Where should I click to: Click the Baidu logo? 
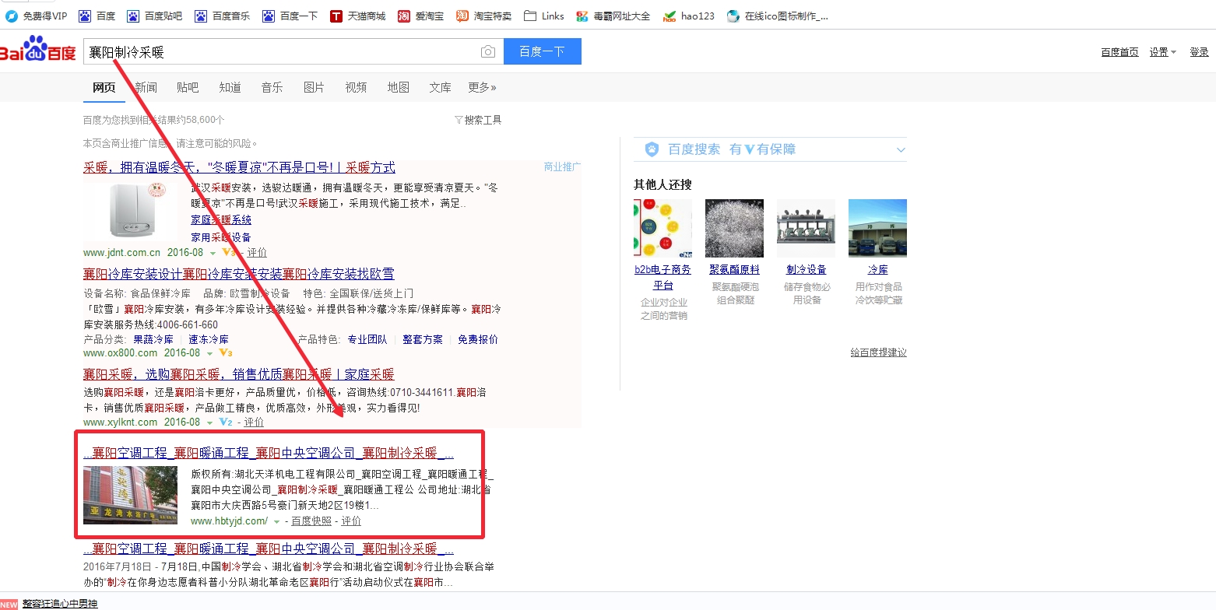38,51
